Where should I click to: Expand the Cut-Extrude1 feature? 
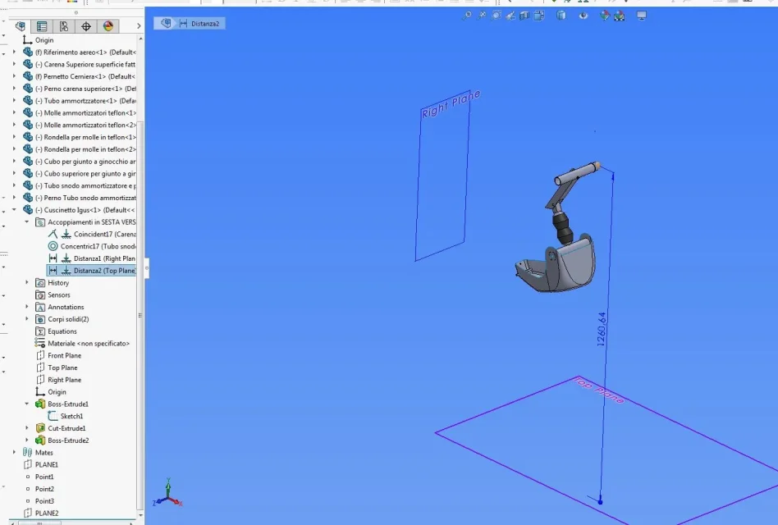point(27,428)
